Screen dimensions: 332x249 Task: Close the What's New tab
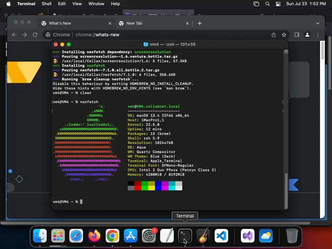tap(110, 23)
